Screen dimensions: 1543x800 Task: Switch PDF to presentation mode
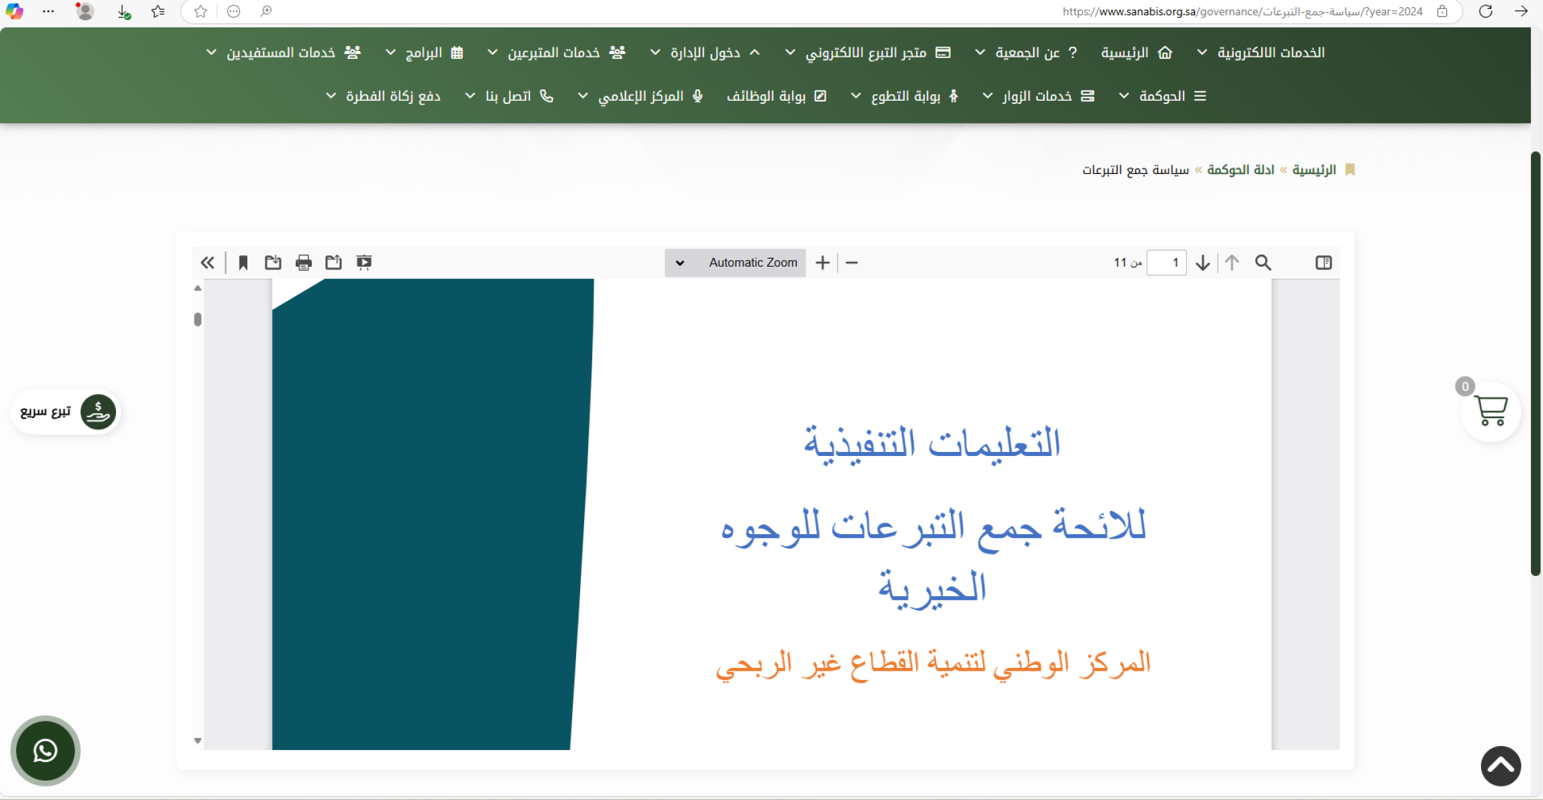point(364,263)
